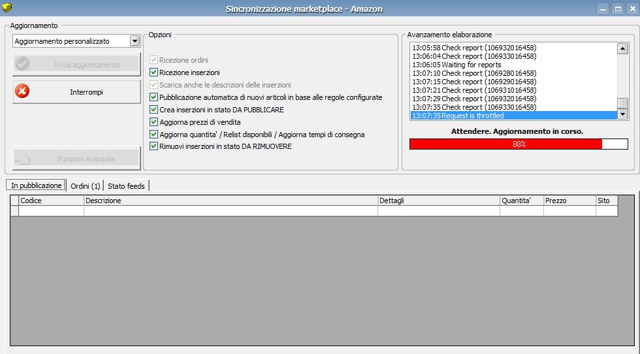
Task: Click the empty Codice cell in first row
Action: pyautogui.click(x=51, y=211)
